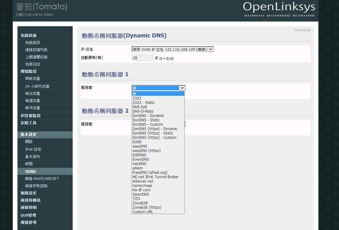
Task: Show 每月流量 page
Action: (45, 108)
